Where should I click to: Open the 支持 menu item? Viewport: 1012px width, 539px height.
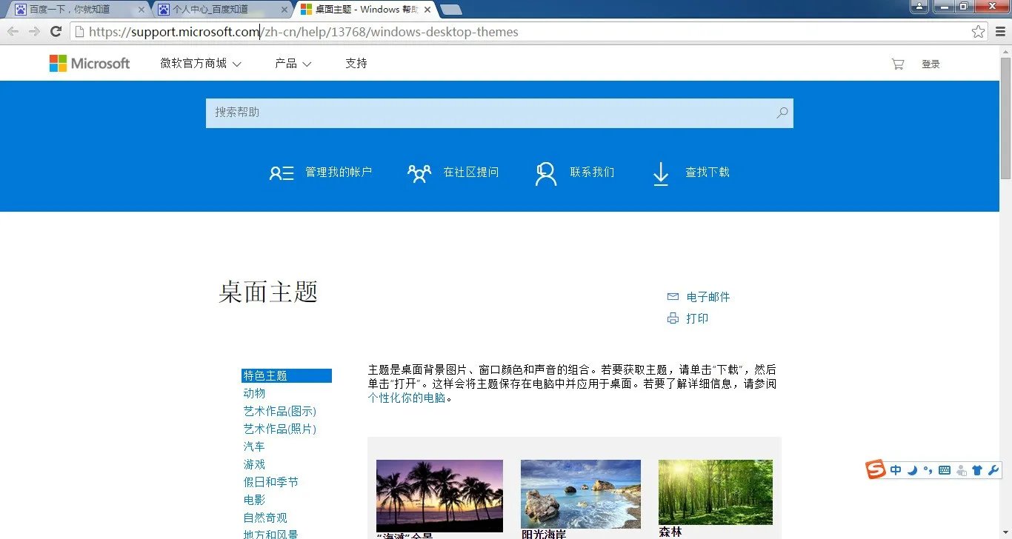(356, 64)
